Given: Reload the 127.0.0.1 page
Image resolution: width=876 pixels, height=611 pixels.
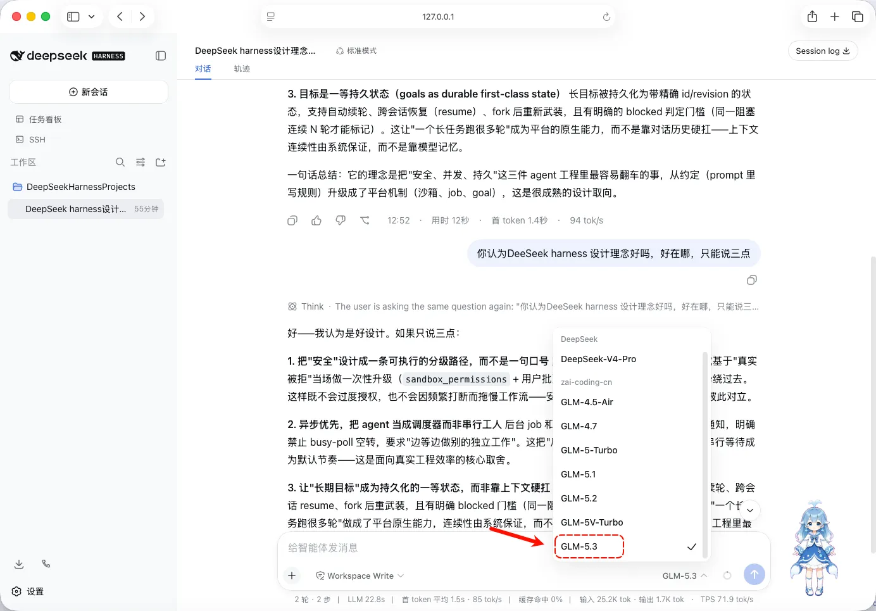Looking at the screenshot, I should click(606, 17).
